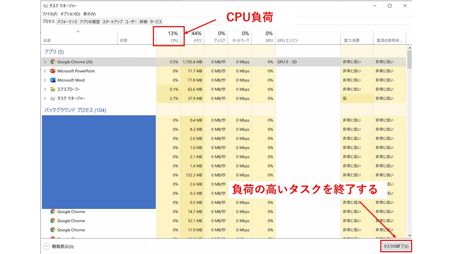Expand the Google Chrome (26) group

(x=45, y=62)
